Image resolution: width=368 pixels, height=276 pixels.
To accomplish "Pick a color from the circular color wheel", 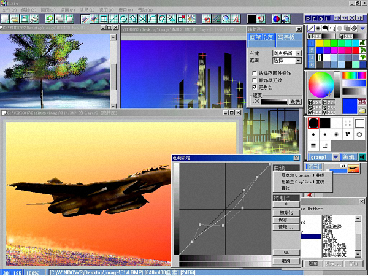I will tap(321, 85).
